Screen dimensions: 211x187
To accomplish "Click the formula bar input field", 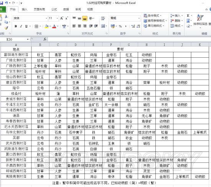I will pyautogui.click(x=129, y=39).
